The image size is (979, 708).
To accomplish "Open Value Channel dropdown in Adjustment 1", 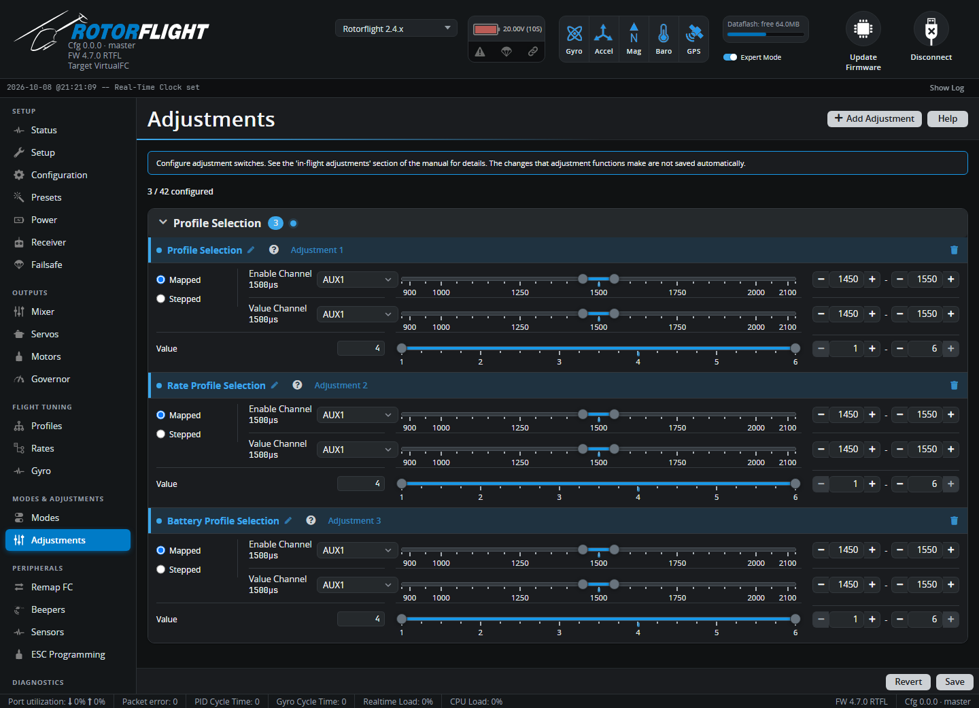I will [357, 314].
